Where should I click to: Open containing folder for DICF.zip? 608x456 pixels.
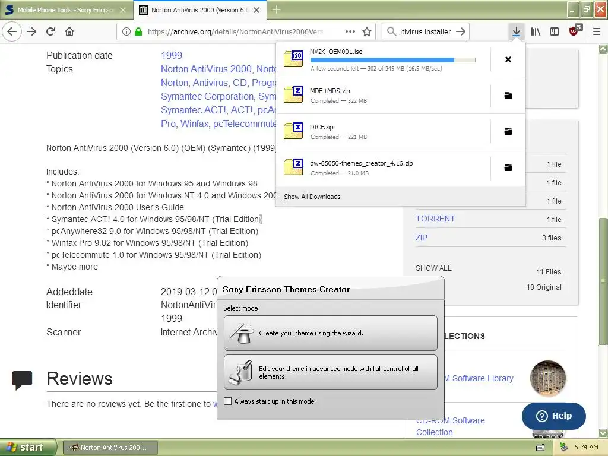[508, 131]
